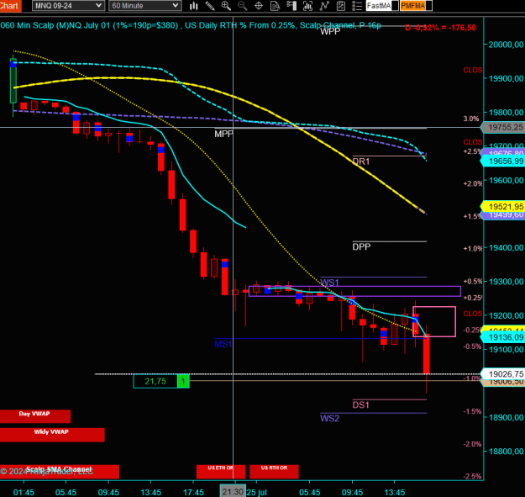
Task: Click the 21:30 crosshair time label
Action: point(233,492)
